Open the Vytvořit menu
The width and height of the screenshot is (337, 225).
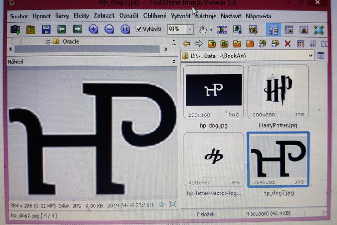coord(181,16)
